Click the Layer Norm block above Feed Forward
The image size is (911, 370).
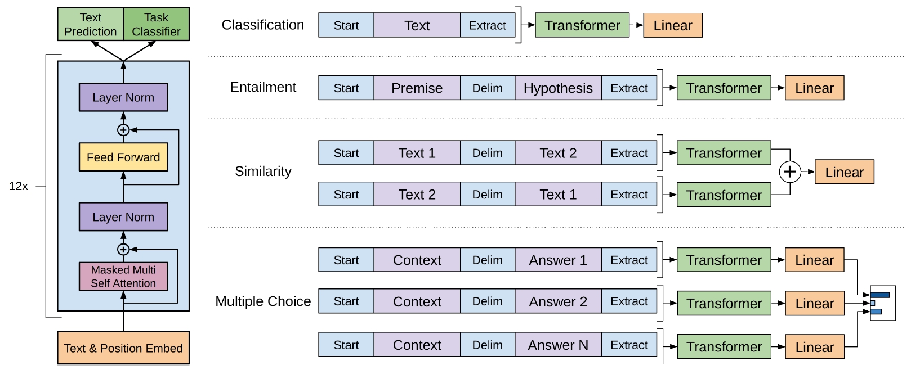(x=123, y=97)
